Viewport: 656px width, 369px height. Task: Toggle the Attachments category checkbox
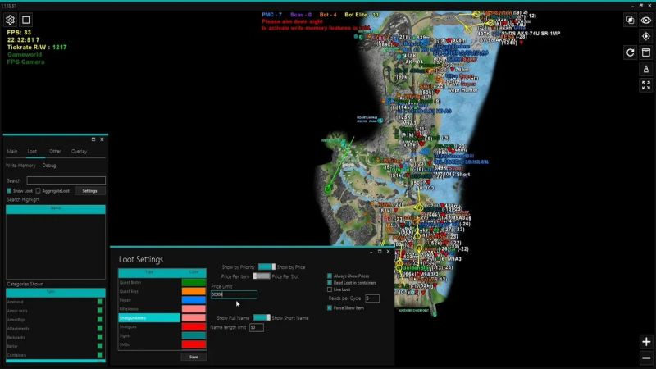pos(100,329)
